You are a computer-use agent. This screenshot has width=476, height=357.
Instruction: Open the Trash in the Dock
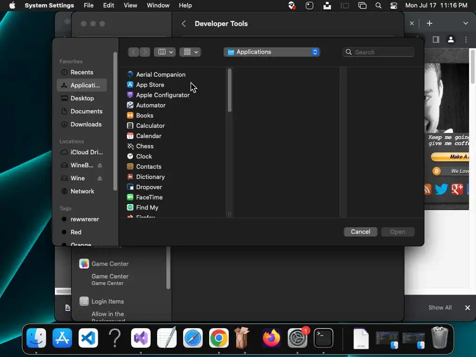440,337
